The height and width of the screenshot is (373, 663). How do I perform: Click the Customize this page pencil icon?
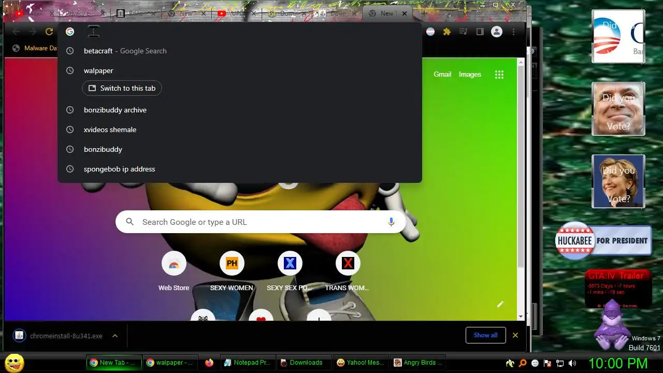point(500,304)
